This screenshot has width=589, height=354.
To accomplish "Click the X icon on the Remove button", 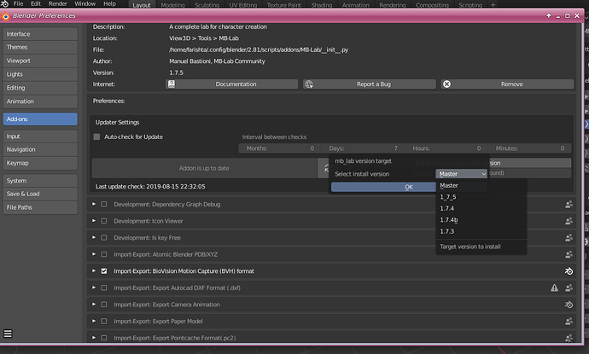I will [x=446, y=84].
